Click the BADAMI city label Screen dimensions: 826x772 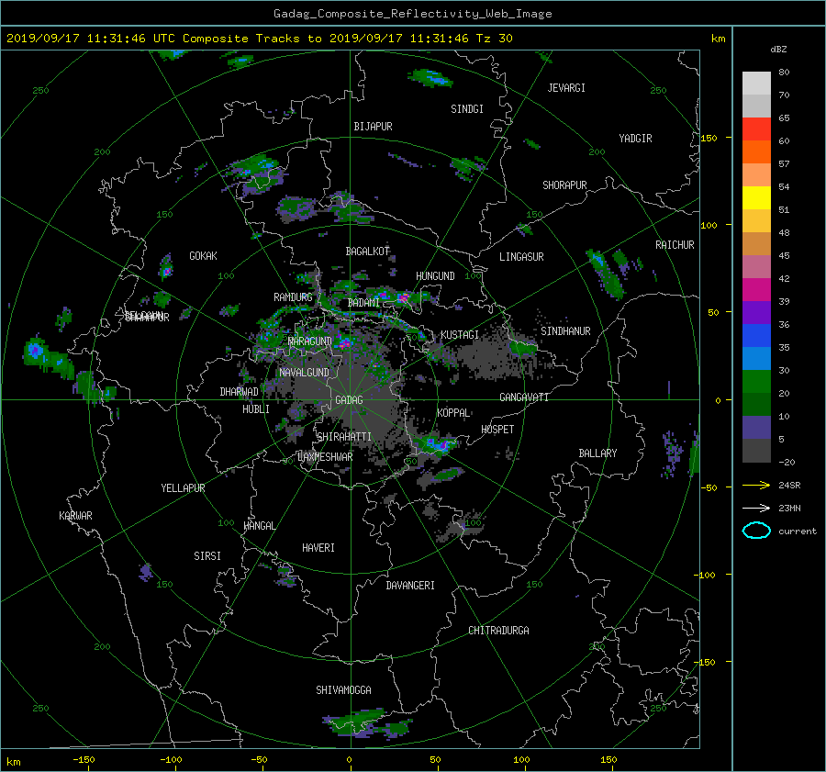pos(363,303)
